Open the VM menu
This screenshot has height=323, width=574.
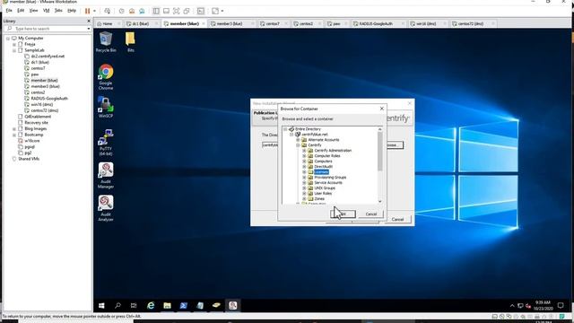(46, 11)
